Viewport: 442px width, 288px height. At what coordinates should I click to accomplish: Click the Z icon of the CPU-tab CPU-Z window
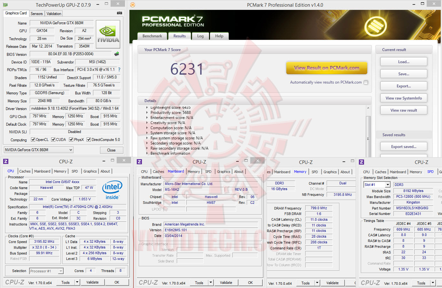(x=6, y=162)
